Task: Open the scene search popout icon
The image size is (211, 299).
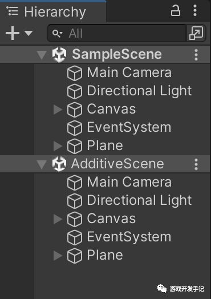Action: 196,33
